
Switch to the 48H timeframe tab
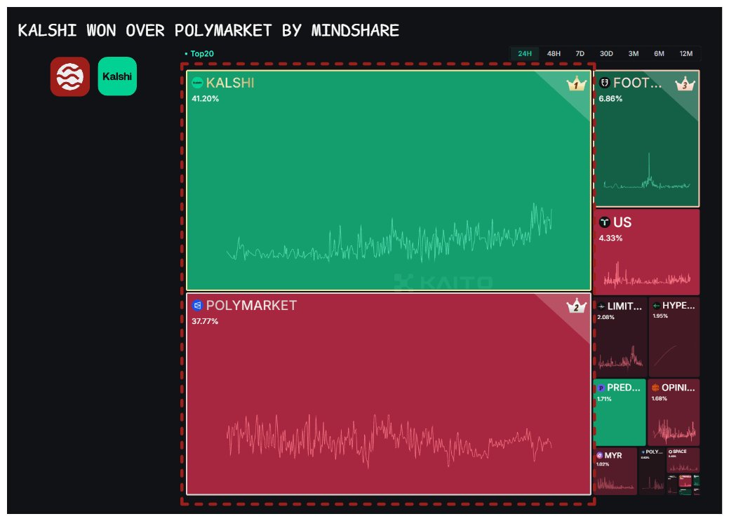tap(554, 53)
